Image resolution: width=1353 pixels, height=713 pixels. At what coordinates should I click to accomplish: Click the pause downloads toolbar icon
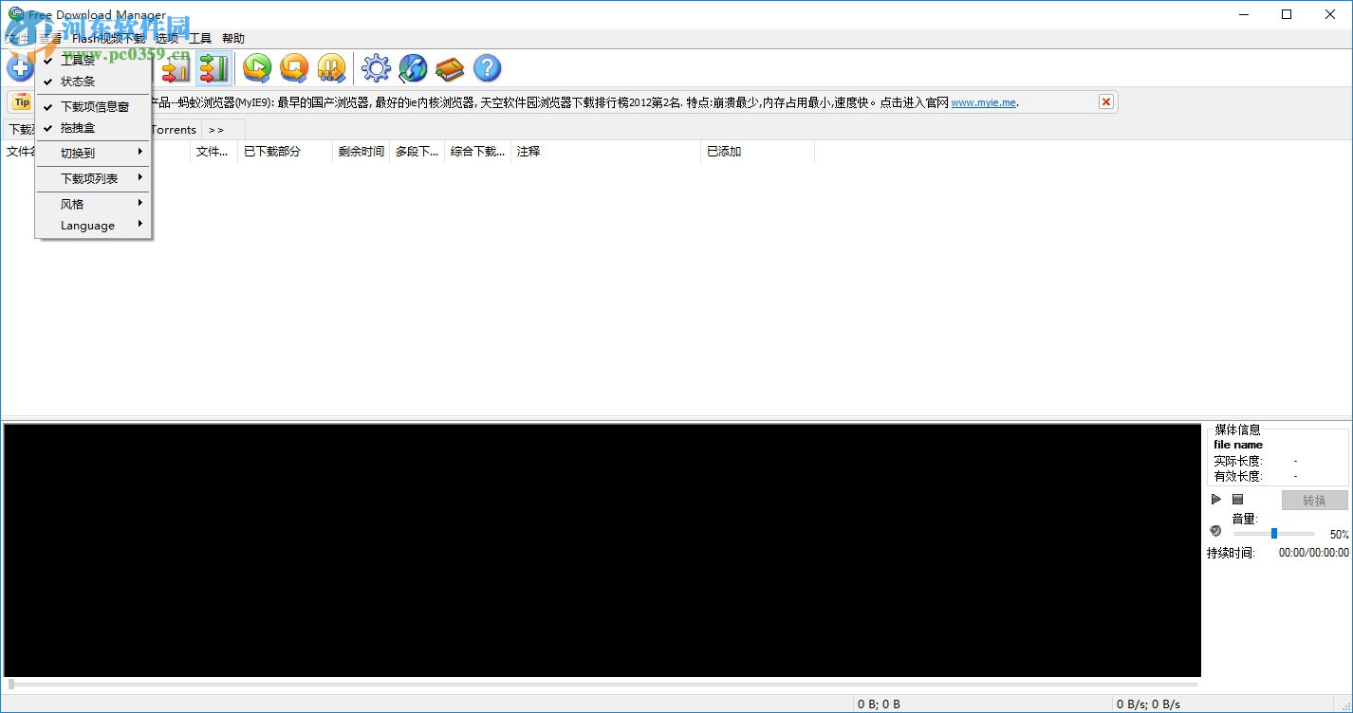click(330, 67)
